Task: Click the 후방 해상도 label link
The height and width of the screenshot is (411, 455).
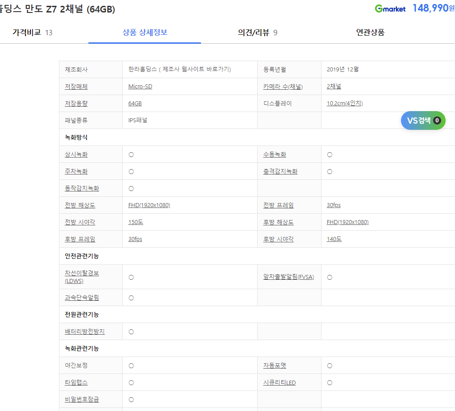Action: point(278,222)
